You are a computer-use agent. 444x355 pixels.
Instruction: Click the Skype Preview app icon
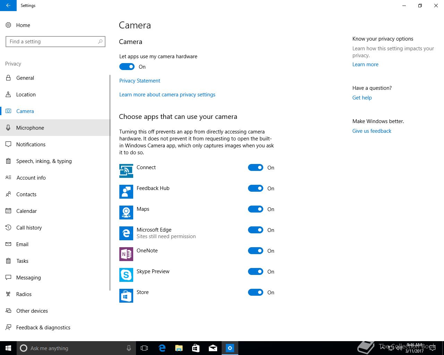point(126,275)
